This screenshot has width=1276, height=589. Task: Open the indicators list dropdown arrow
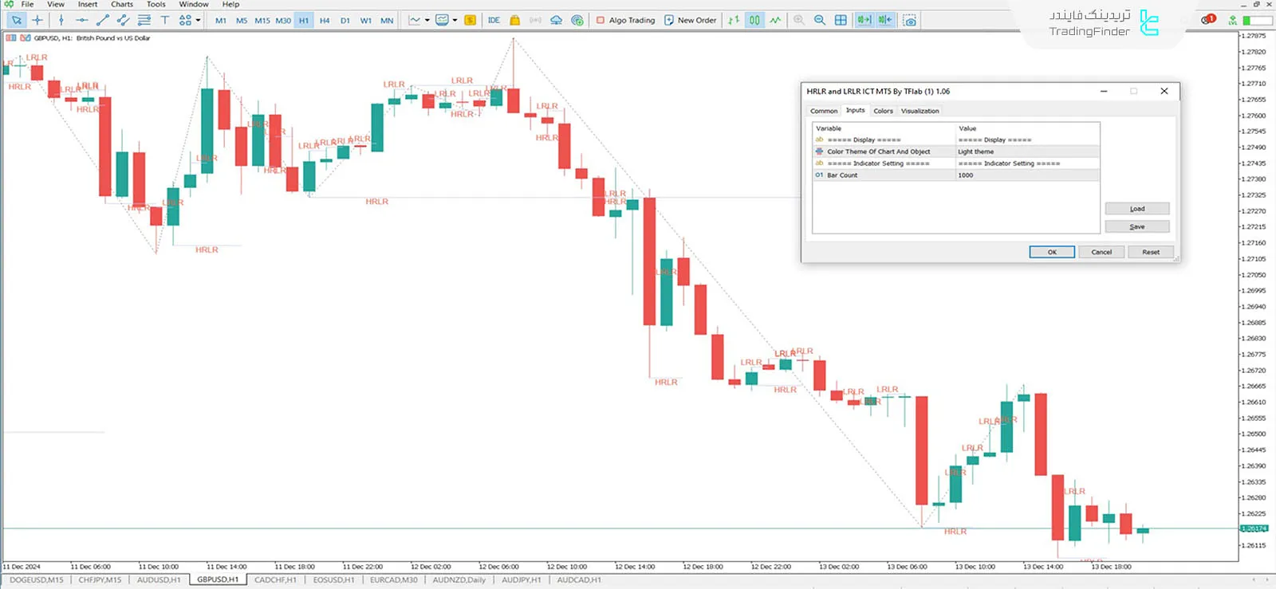pyautogui.click(x=427, y=20)
